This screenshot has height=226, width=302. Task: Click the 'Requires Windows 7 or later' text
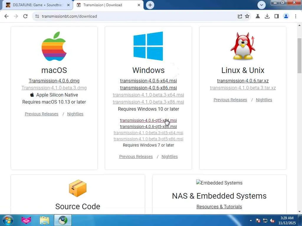[149, 145]
